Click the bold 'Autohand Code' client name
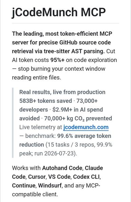 point(62,168)
